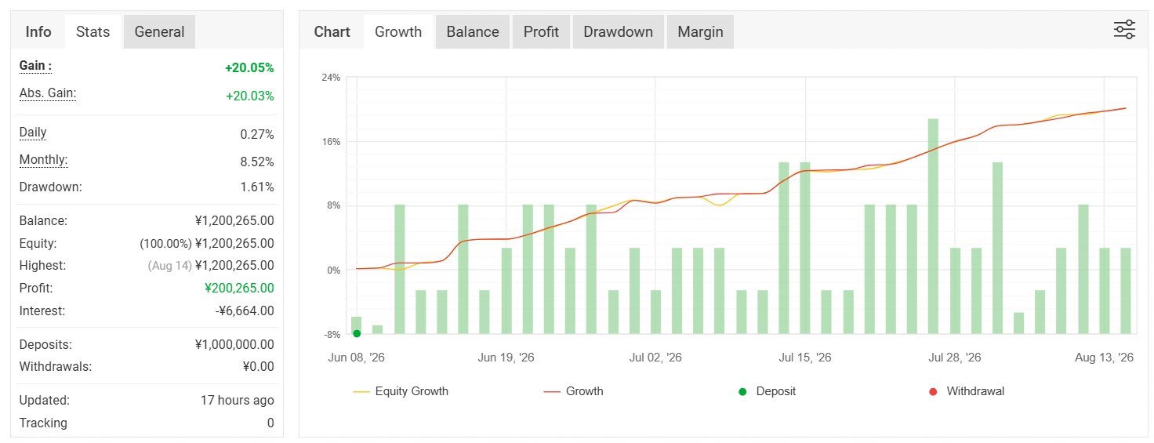
Task: Click the 8% y-axis label
Action: tap(333, 206)
